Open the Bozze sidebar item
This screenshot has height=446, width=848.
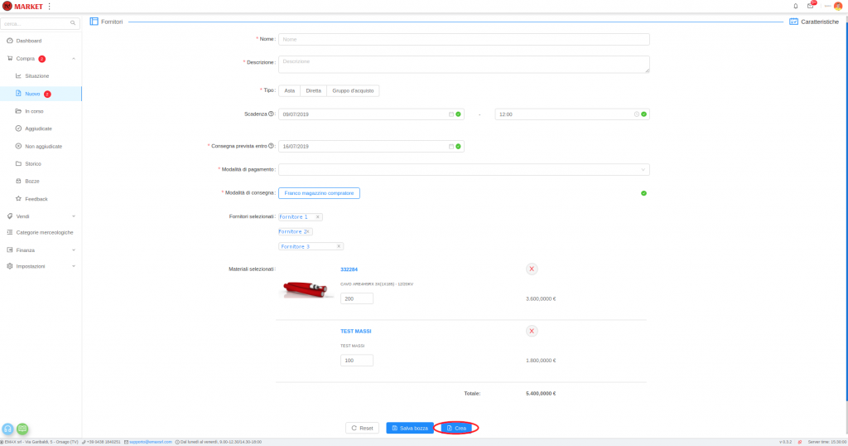coord(32,181)
